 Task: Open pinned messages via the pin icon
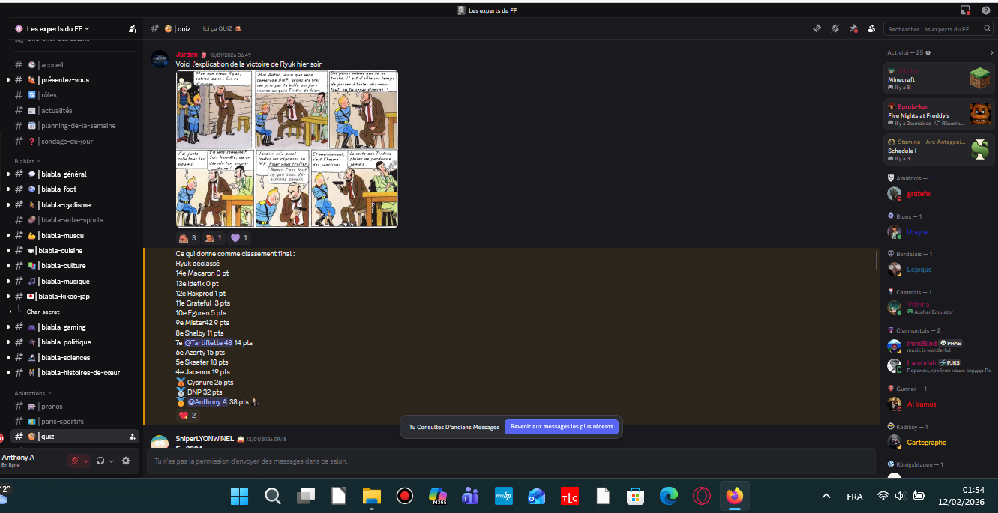853,29
